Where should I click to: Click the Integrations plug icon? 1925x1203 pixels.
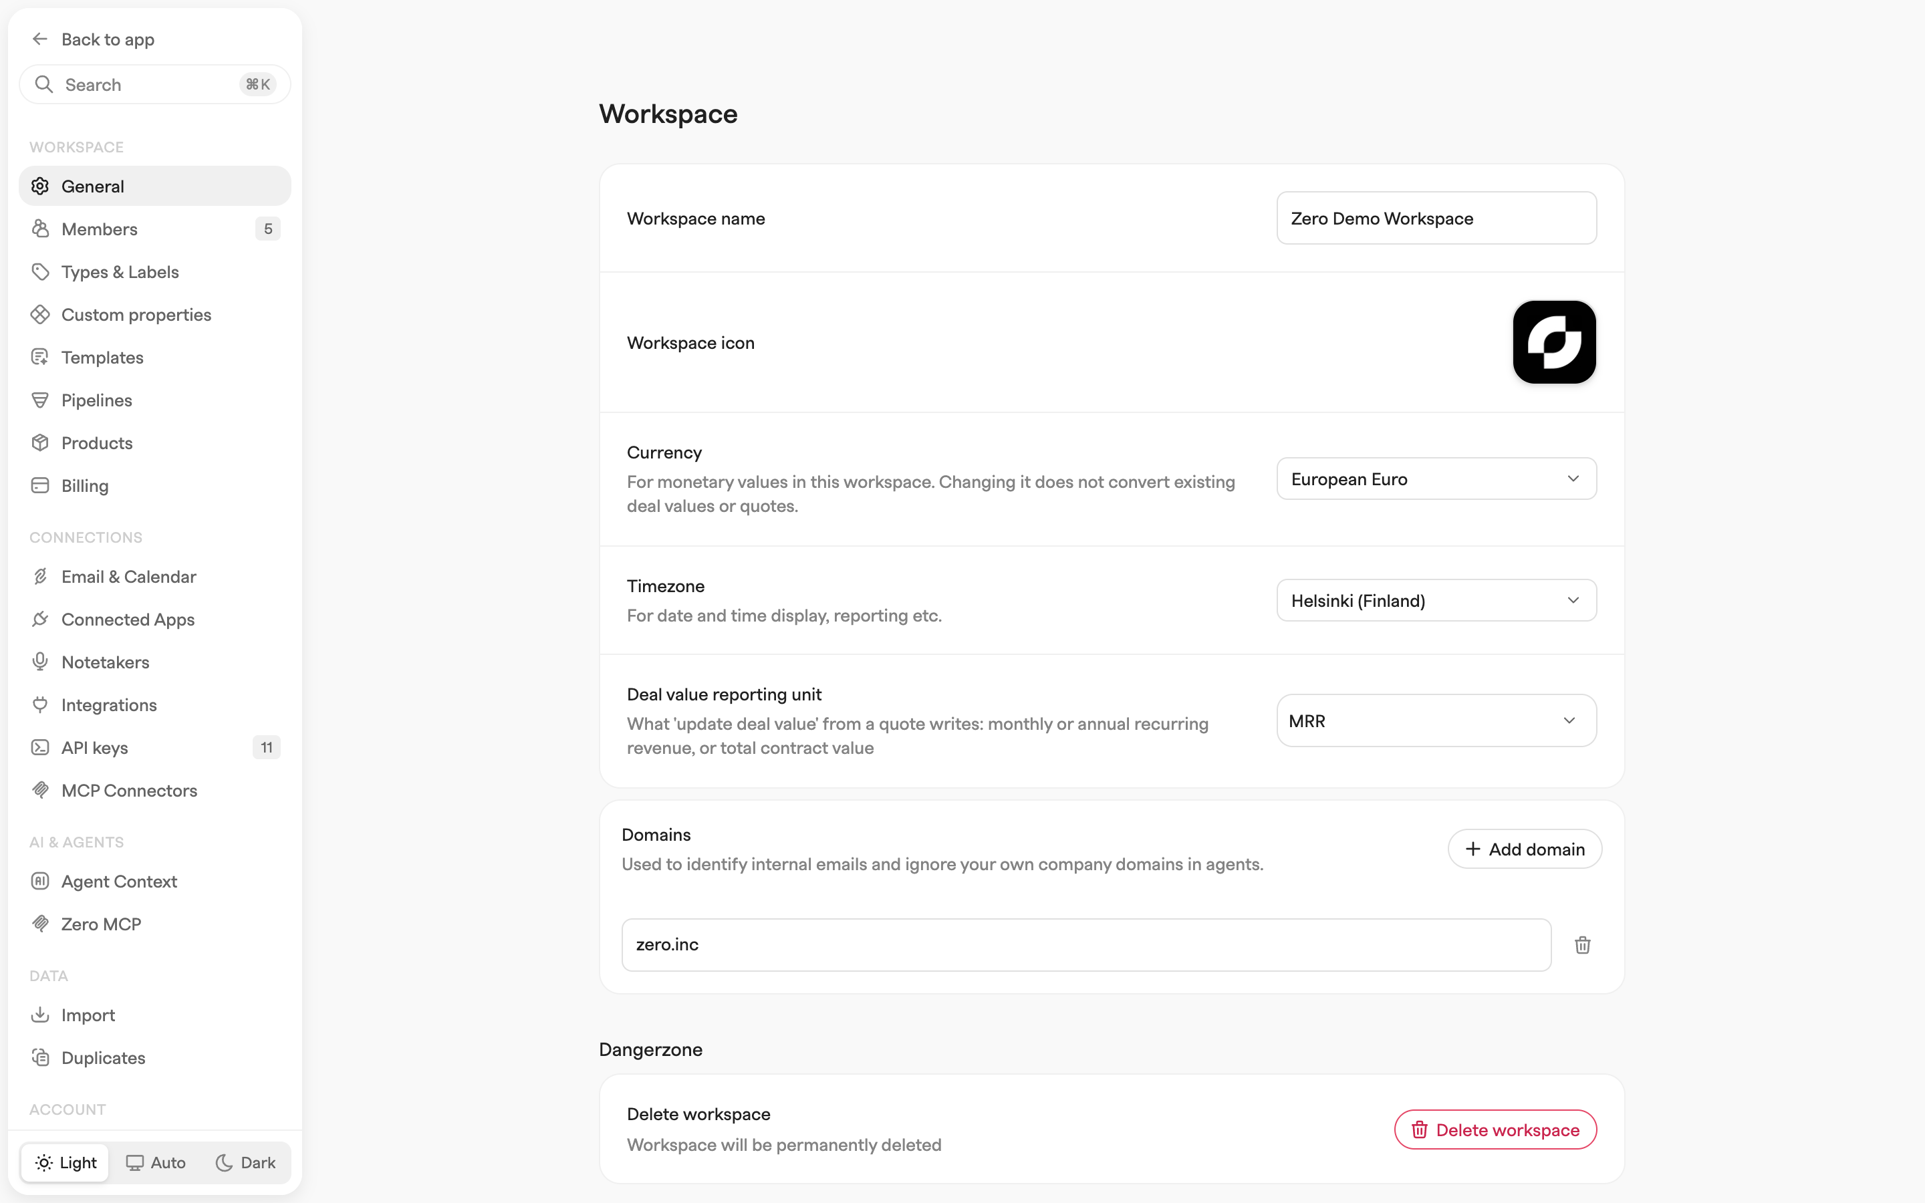pyautogui.click(x=41, y=705)
